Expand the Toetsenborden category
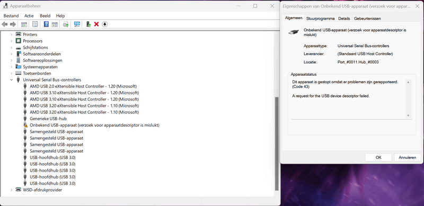Screen dimensions: 424x206 pos(11,73)
